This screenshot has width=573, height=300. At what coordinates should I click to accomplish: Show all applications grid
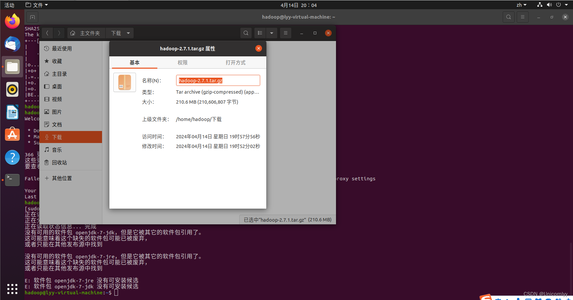point(12,289)
